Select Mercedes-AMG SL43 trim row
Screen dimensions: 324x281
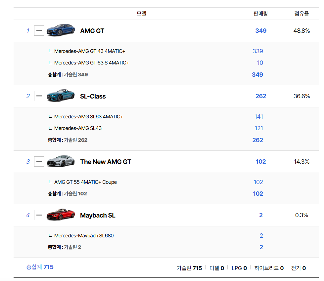click(x=78, y=128)
